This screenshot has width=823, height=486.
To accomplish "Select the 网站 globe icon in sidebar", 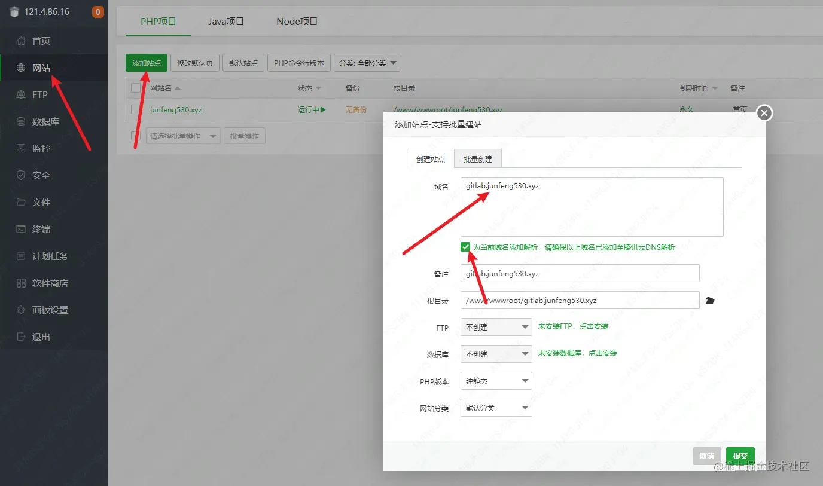I will [x=21, y=68].
